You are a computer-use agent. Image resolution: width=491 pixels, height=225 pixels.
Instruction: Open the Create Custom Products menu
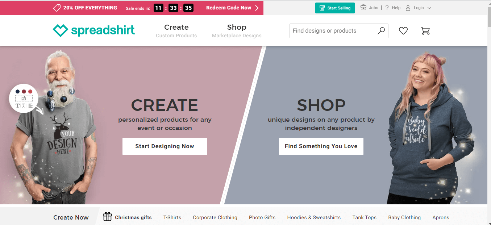pos(176,31)
